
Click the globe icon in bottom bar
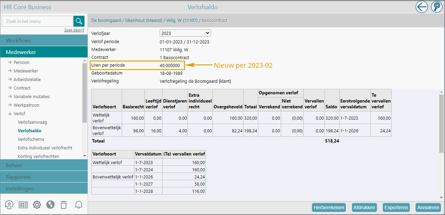pos(50,205)
